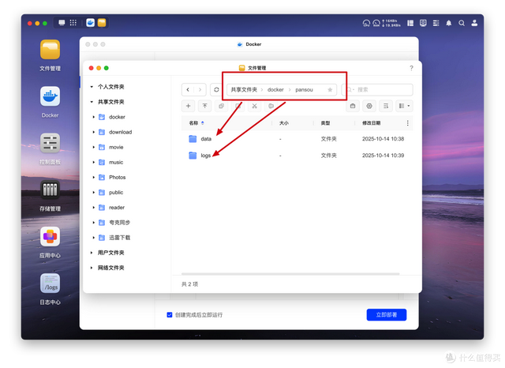Sort files by 类型 column header
Image resolution: width=505 pixels, height=368 pixels.
325,123
